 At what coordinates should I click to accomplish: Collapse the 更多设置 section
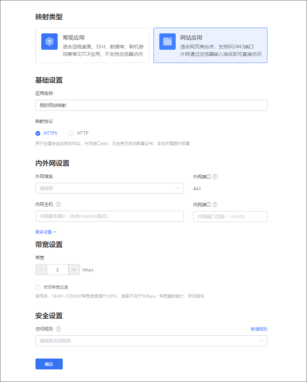[46, 232]
